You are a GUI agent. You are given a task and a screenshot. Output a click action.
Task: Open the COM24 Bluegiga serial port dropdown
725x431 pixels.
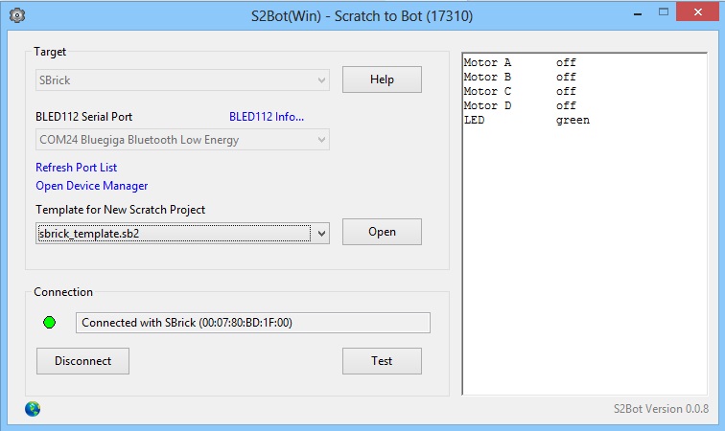[182, 140]
